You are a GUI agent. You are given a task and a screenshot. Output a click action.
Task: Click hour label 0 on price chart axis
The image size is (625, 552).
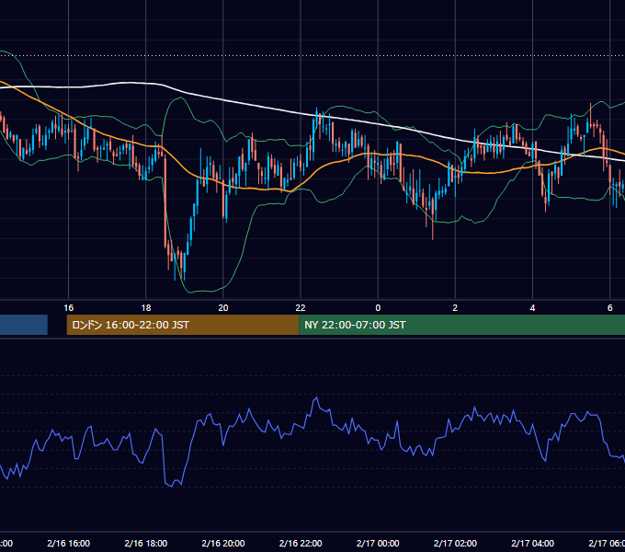(x=378, y=308)
